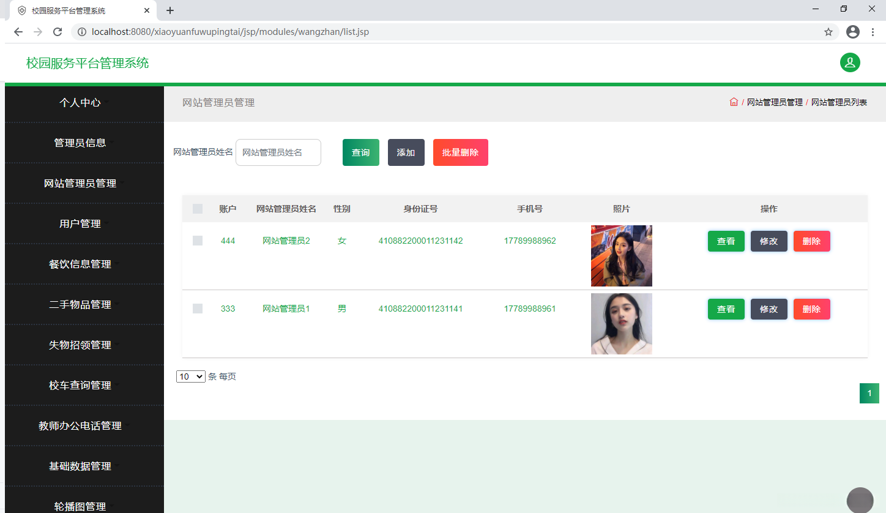Check the row checkbox for account 333
The height and width of the screenshot is (513, 886).
[x=197, y=309]
